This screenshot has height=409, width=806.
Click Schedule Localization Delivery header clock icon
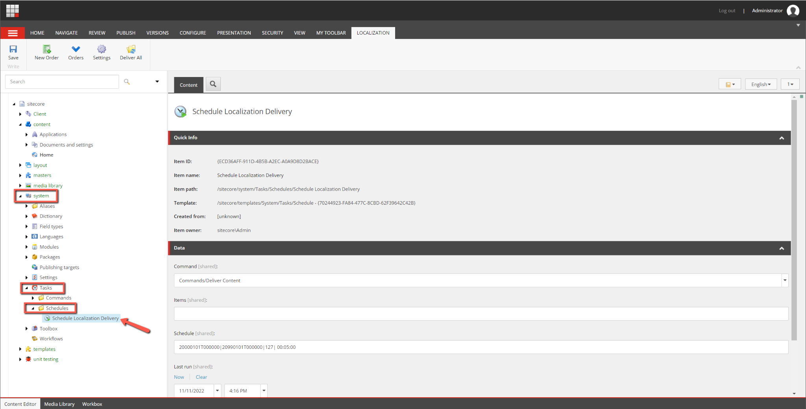pyautogui.click(x=181, y=112)
